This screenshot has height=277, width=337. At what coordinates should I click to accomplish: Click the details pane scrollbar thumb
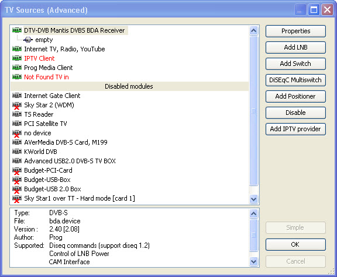[253, 235]
